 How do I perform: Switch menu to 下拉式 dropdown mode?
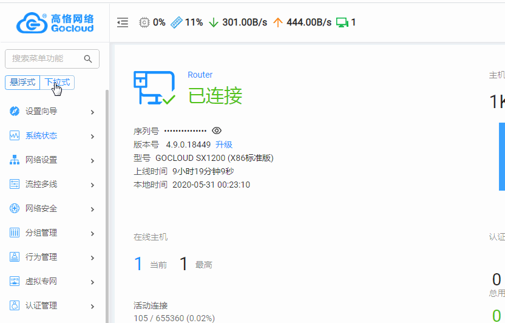[x=57, y=83]
